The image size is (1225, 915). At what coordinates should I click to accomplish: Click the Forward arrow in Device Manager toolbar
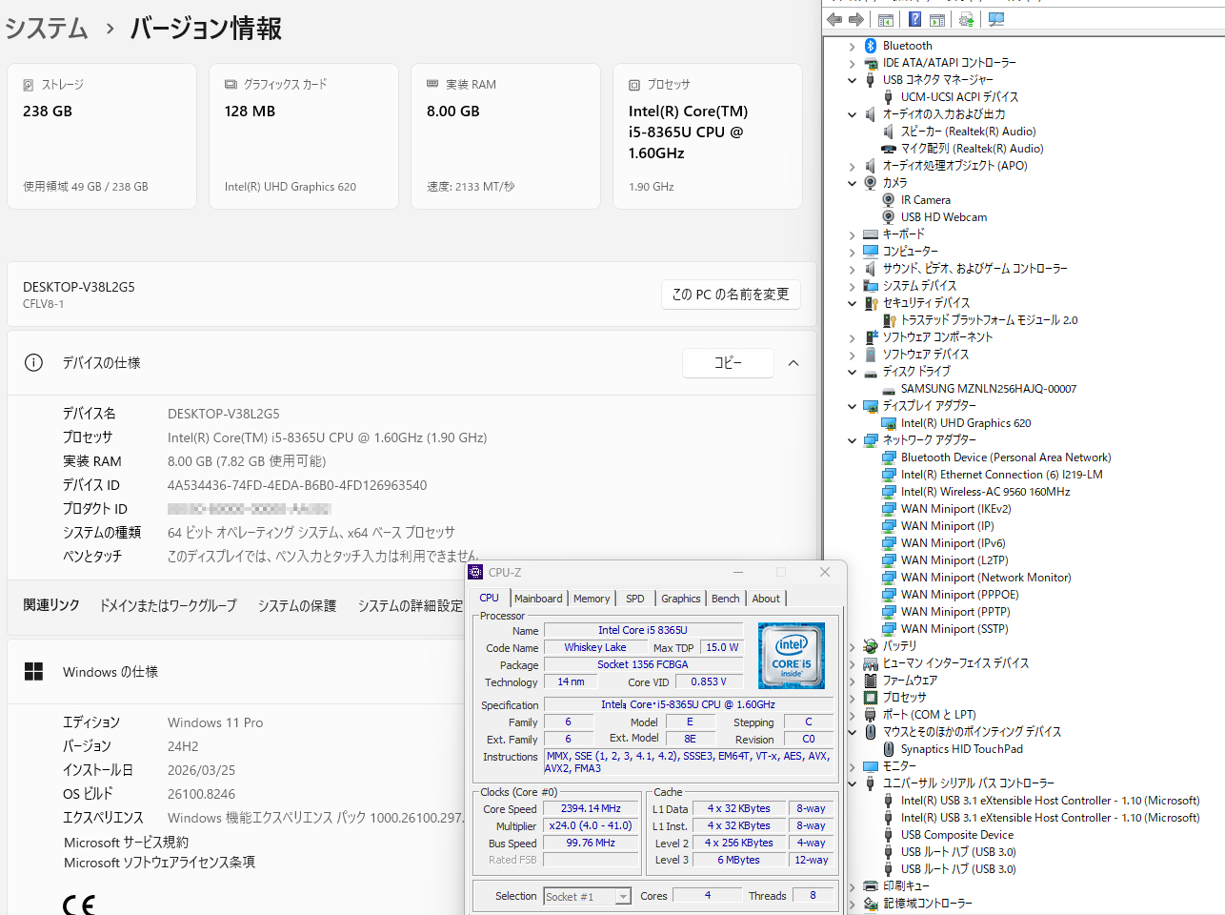[856, 19]
